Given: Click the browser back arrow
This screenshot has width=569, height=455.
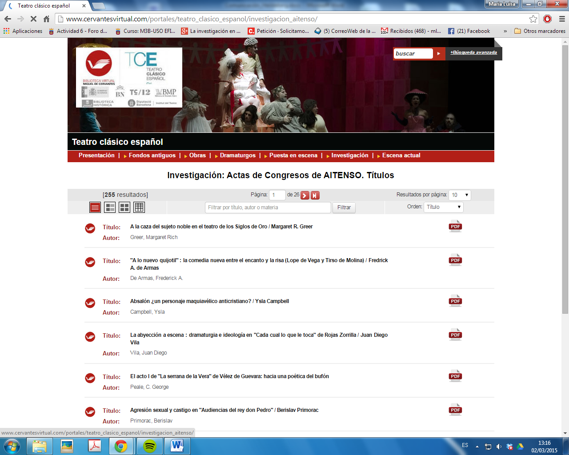Looking at the screenshot, I should pos(8,19).
